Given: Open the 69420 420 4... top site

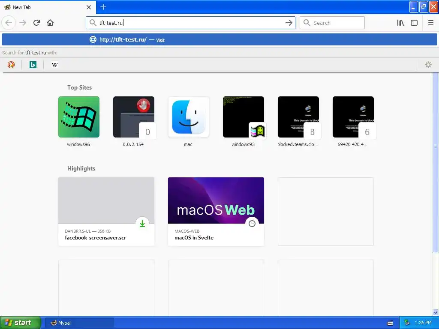Looking at the screenshot, I should [353, 122].
